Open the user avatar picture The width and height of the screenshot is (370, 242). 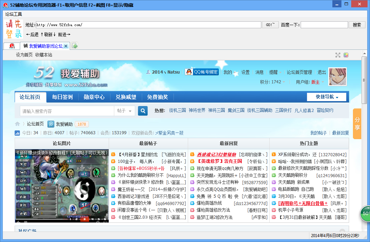pyautogui.click(x=337, y=76)
